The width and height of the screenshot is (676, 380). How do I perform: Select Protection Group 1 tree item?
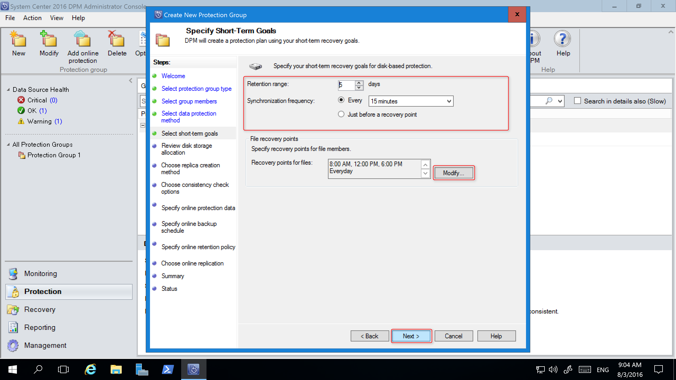pos(54,154)
